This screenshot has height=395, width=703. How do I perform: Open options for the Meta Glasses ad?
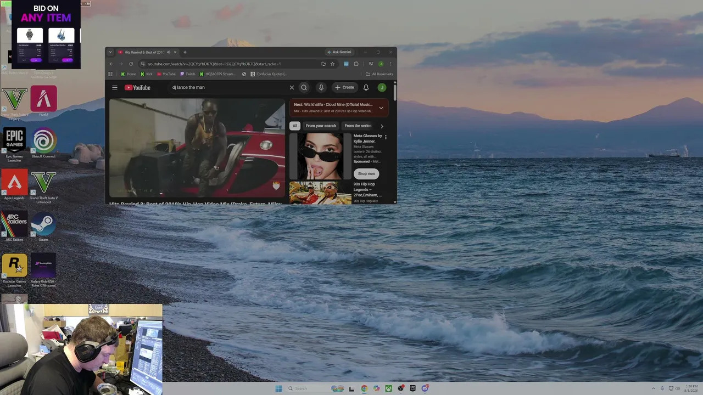pyautogui.click(x=386, y=137)
